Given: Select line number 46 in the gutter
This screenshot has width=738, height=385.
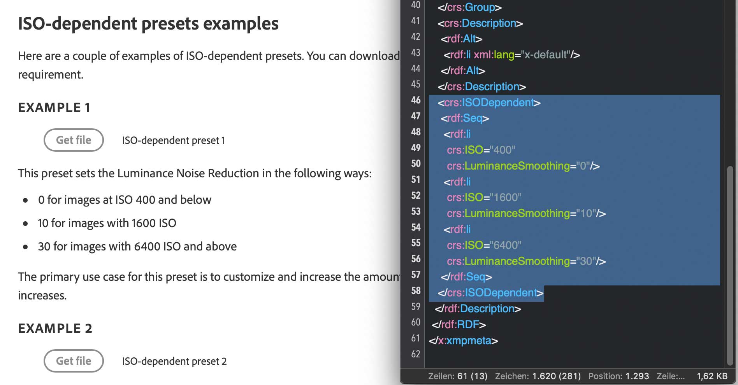Looking at the screenshot, I should tap(416, 100).
